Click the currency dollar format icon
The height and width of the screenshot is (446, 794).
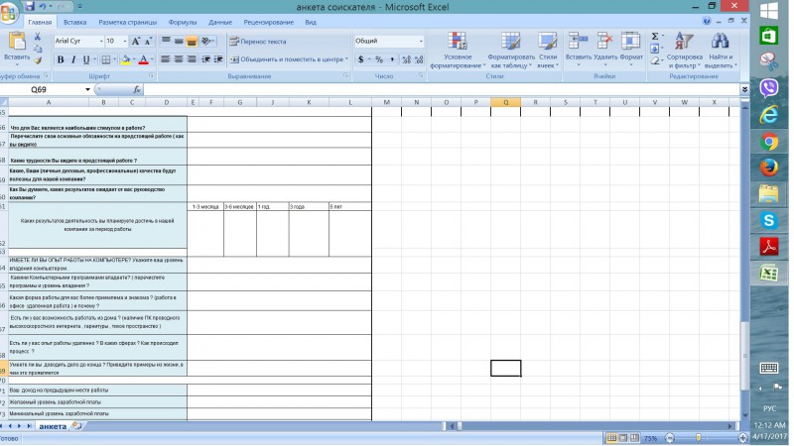coord(360,59)
